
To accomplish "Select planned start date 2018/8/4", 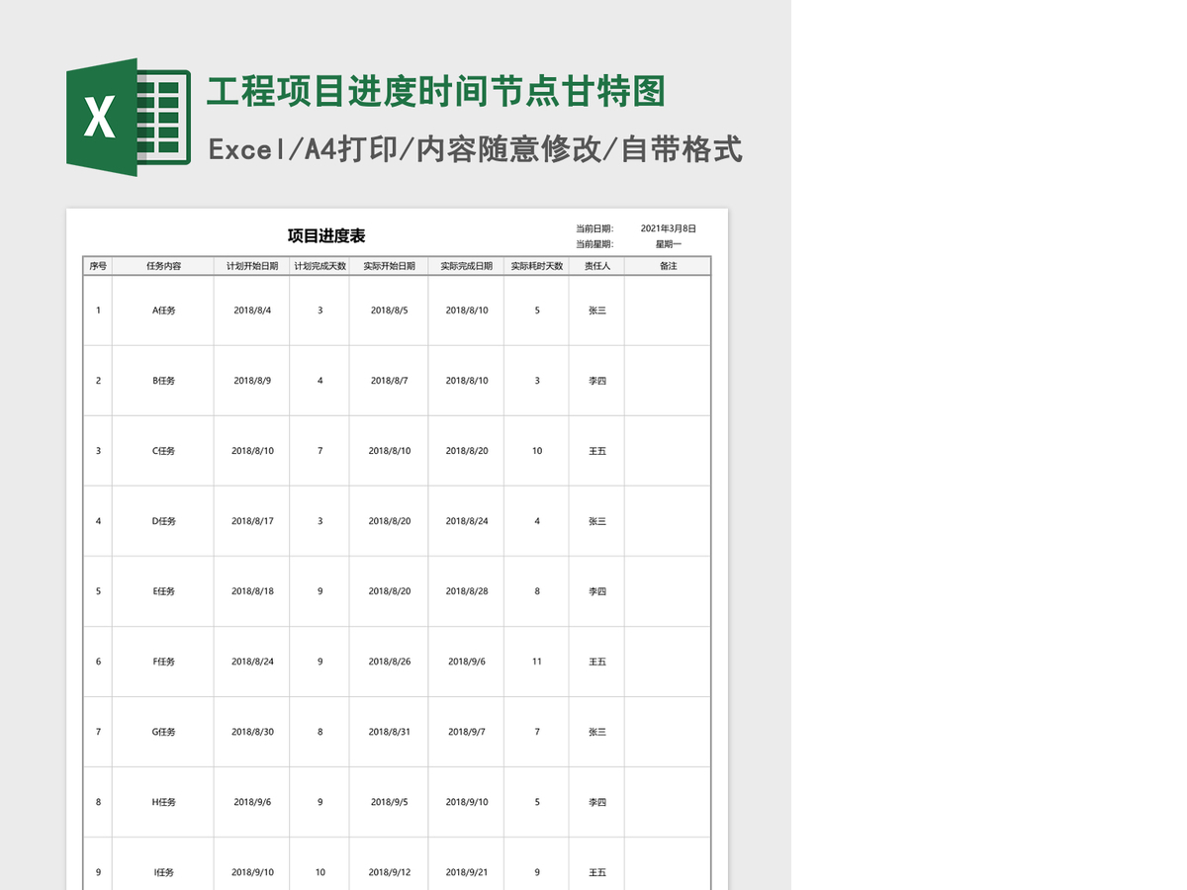I will coord(252,311).
